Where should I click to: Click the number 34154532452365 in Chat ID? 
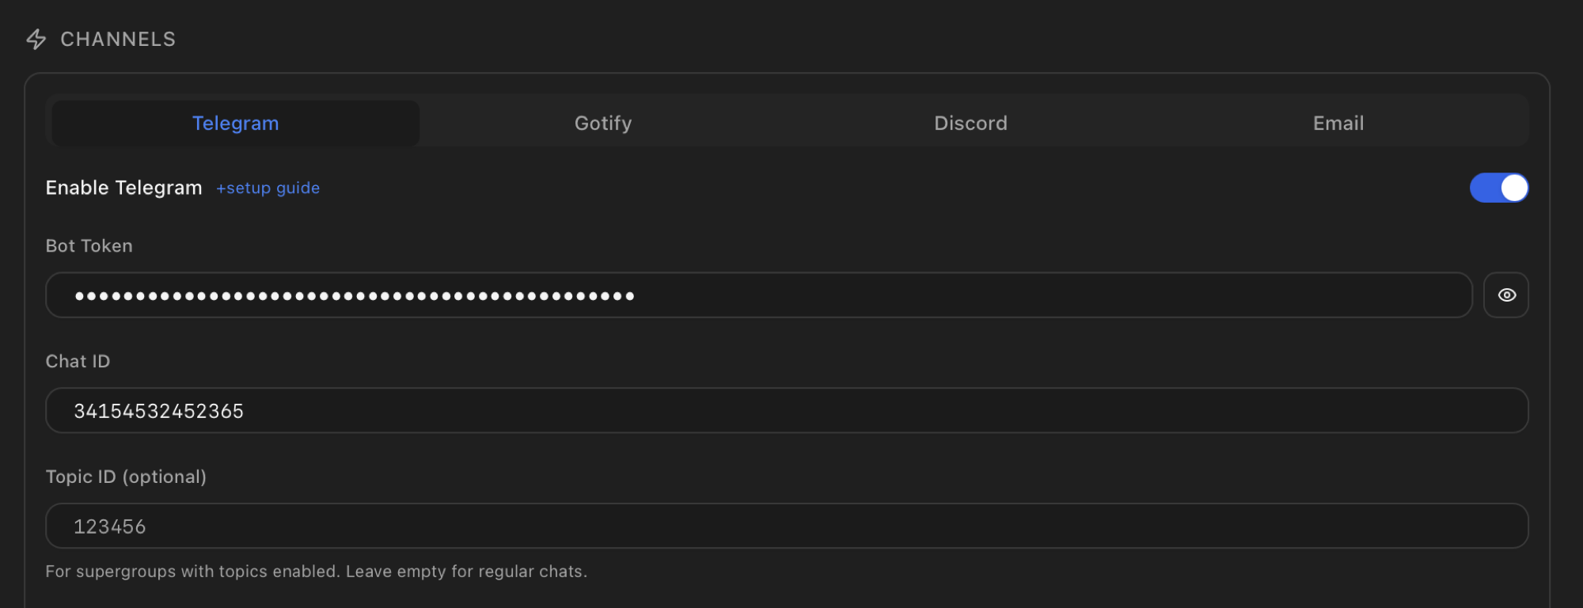(x=158, y=411)
